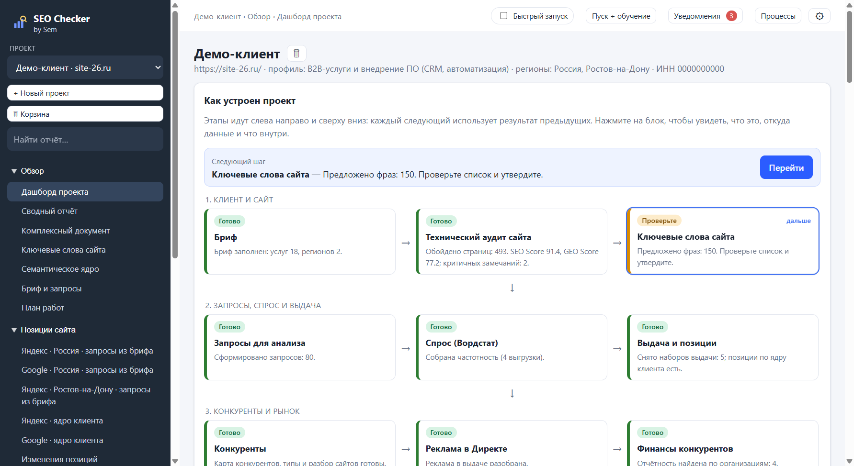Screen dimensions: 854x466
Task: Click the red notifications badge showing 3
Action: [731, 16]
